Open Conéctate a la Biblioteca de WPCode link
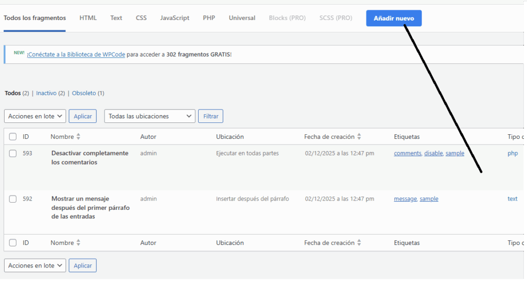The height and width of the screenshot is (285, 527). click(x=76, y=54)
